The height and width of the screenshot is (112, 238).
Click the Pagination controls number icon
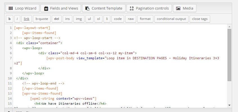click(x=132, y=8)
